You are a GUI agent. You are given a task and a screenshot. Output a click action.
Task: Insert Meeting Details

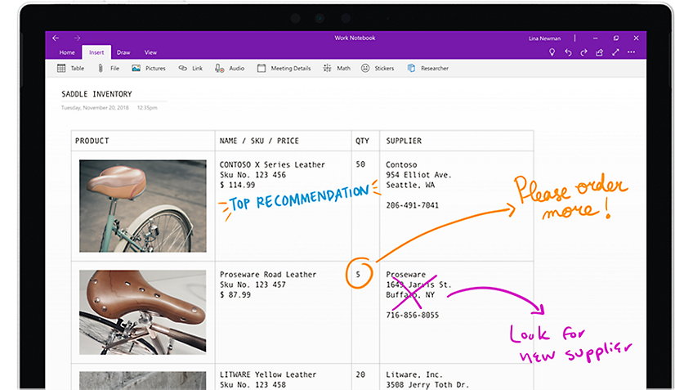284,69
